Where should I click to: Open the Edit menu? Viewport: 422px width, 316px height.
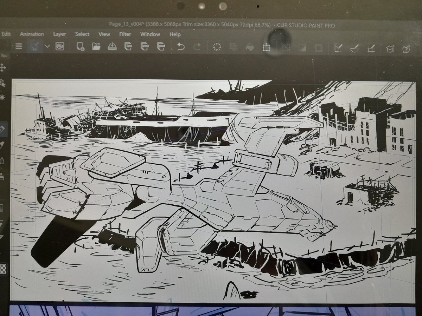coord(6,34)
